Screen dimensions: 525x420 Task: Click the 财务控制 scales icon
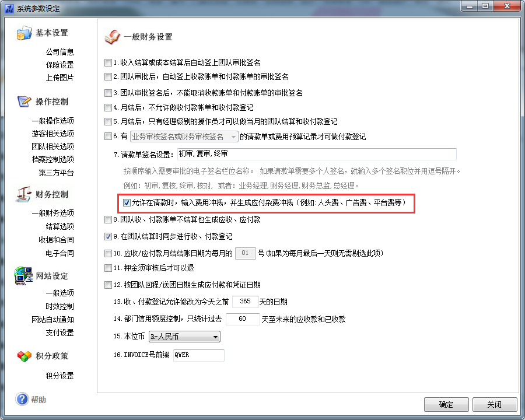click(24, 194)
